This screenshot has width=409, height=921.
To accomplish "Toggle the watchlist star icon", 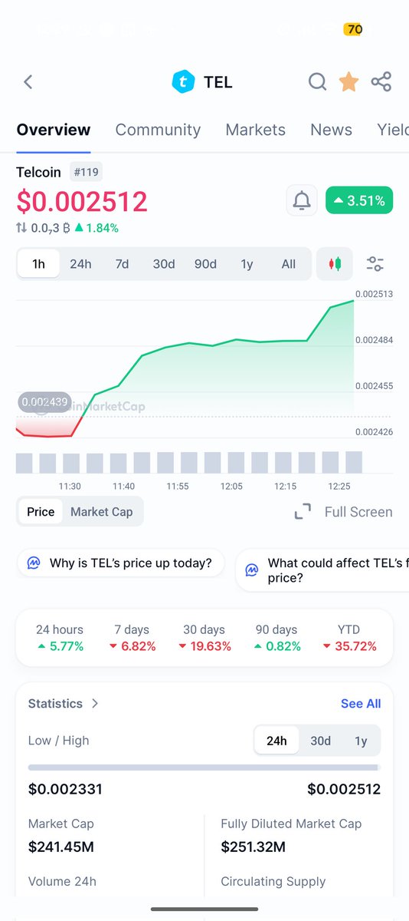I will (x=348, y=81).
